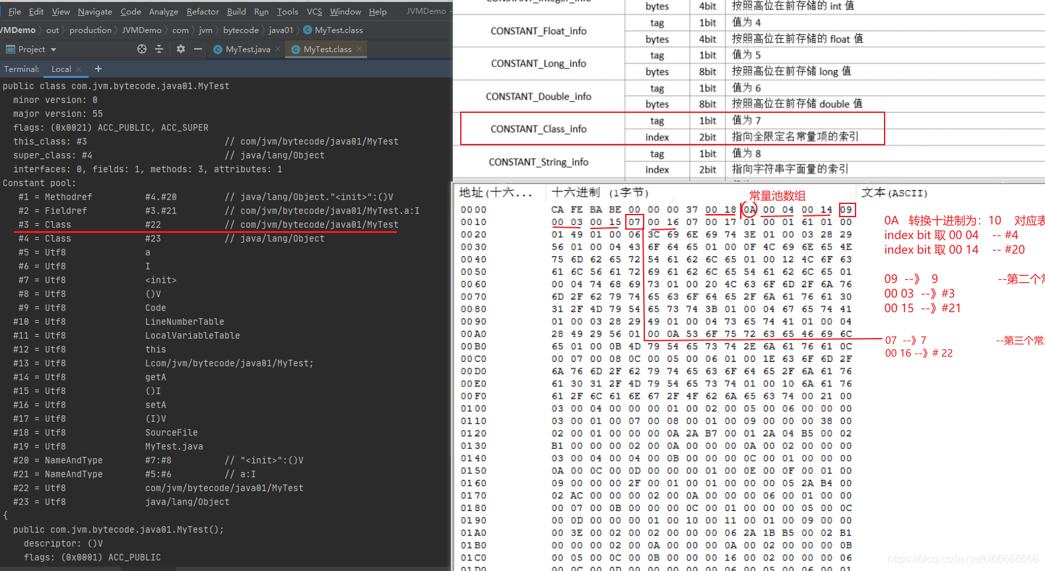The image size is (1045, 571).
Task: Click the circled 0A byte in hex view
Action: 749,210
